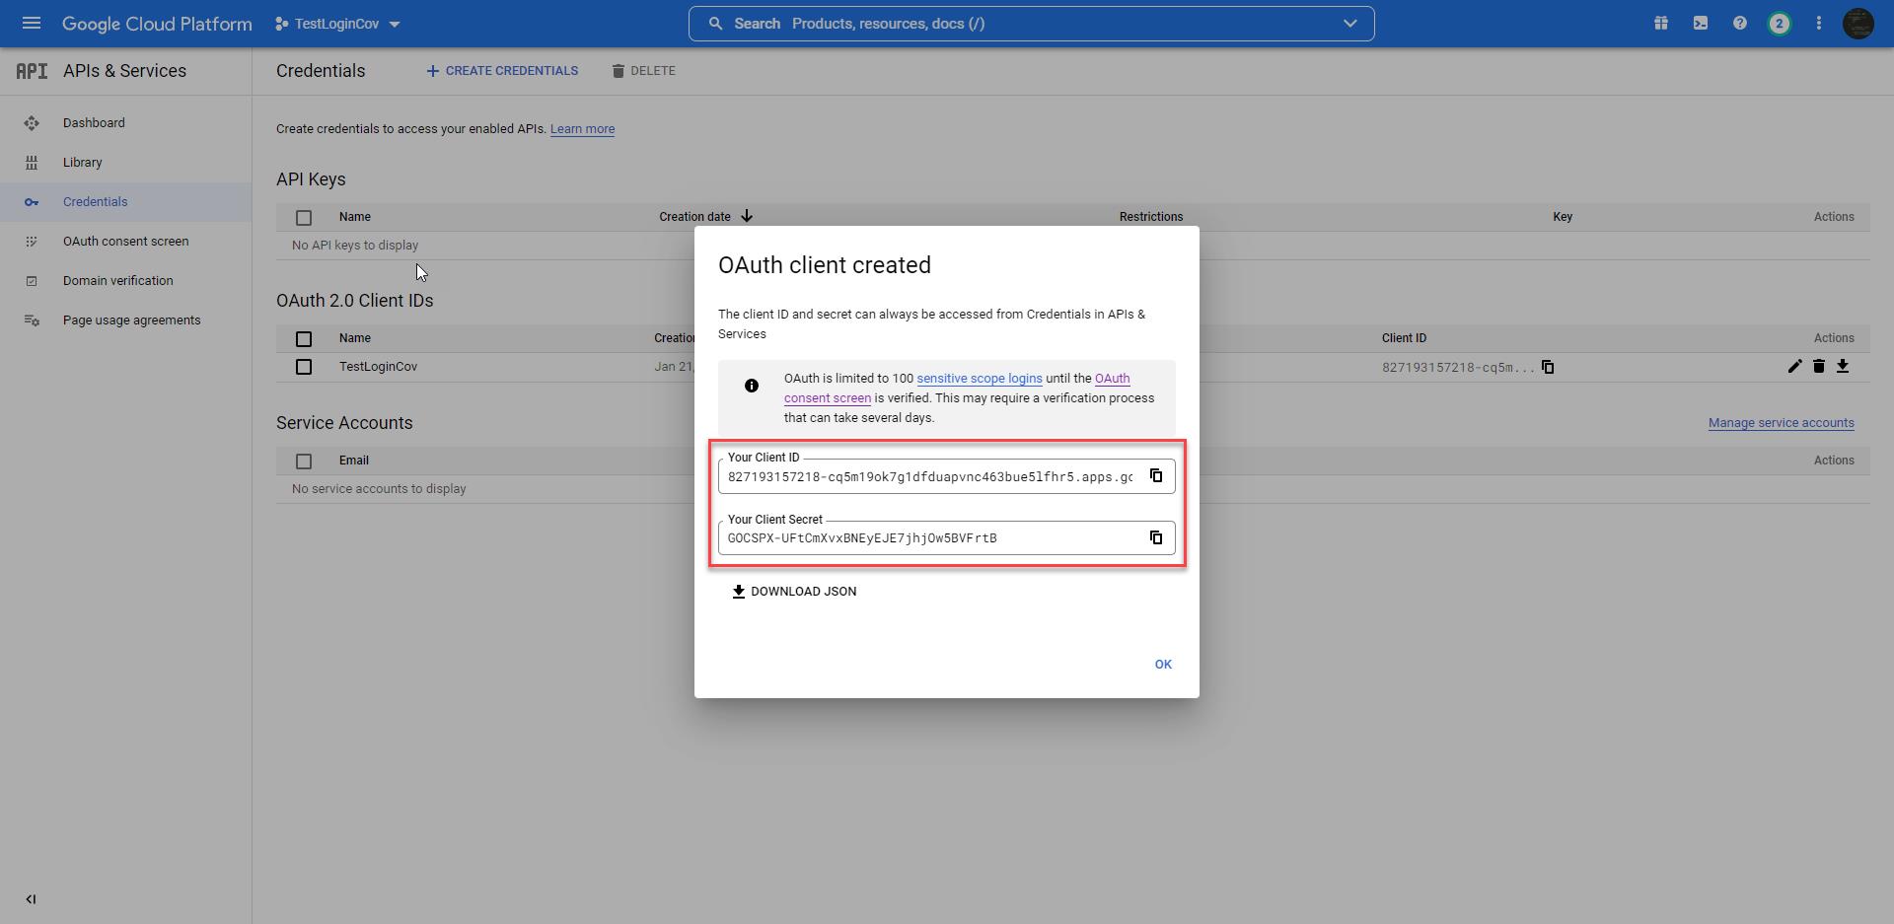1894x924 pixels.
Task: Click the Client ID column header
Action: (1404, 338)
